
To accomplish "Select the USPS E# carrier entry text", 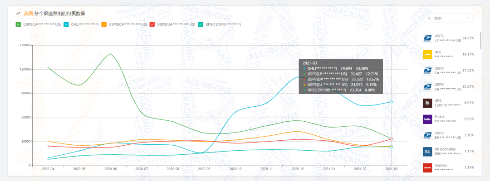I will [447, 135].
